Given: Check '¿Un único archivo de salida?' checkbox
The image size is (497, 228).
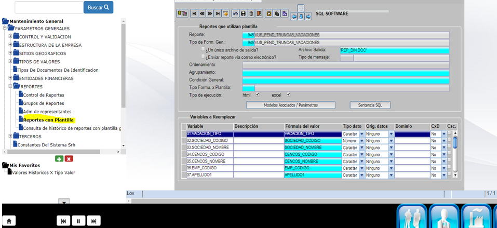Looking at the screenshot, I should (x=204, y=49).
